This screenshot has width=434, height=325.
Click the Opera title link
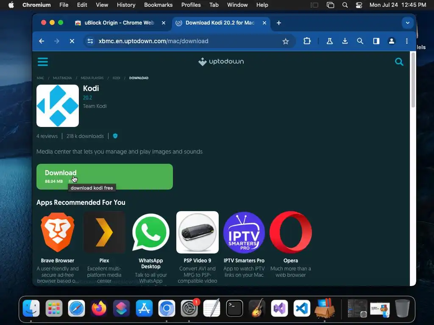(291, 261)
